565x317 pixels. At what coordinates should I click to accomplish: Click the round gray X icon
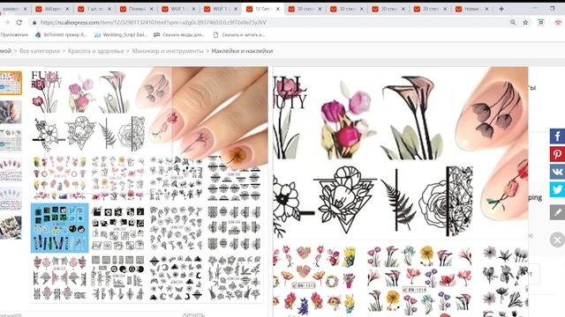coord(557,240)
